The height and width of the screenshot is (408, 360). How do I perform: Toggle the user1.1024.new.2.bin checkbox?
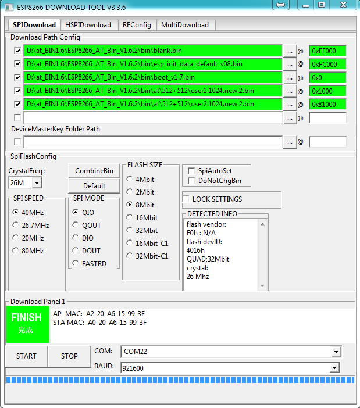(x=17, y=91)
